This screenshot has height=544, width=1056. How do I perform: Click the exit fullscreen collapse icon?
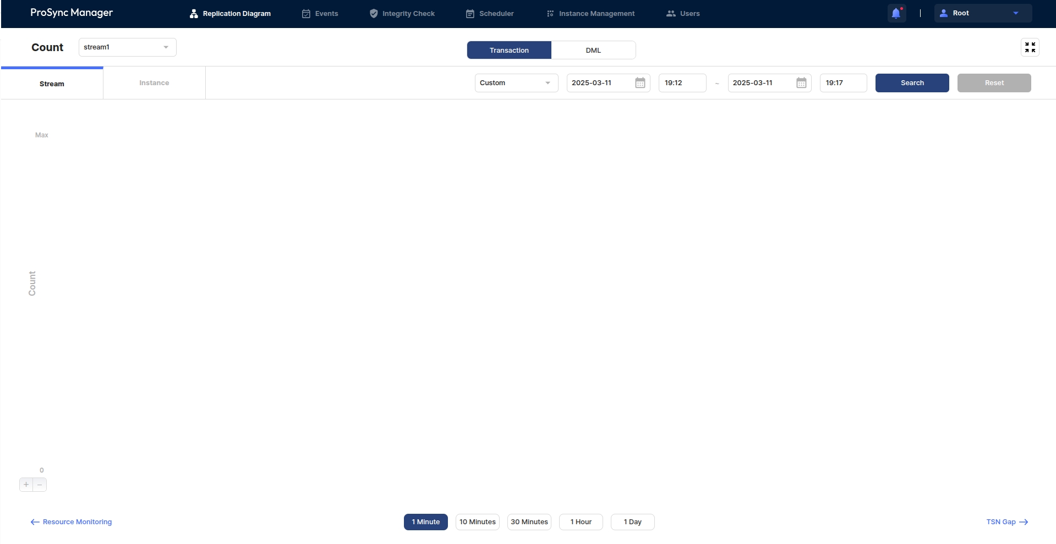1030,47
